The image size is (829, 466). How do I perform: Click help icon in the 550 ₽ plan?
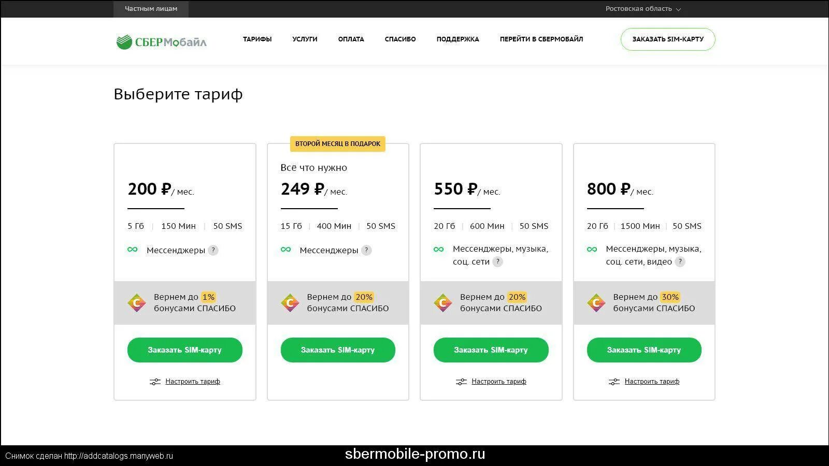coord(497,262)
